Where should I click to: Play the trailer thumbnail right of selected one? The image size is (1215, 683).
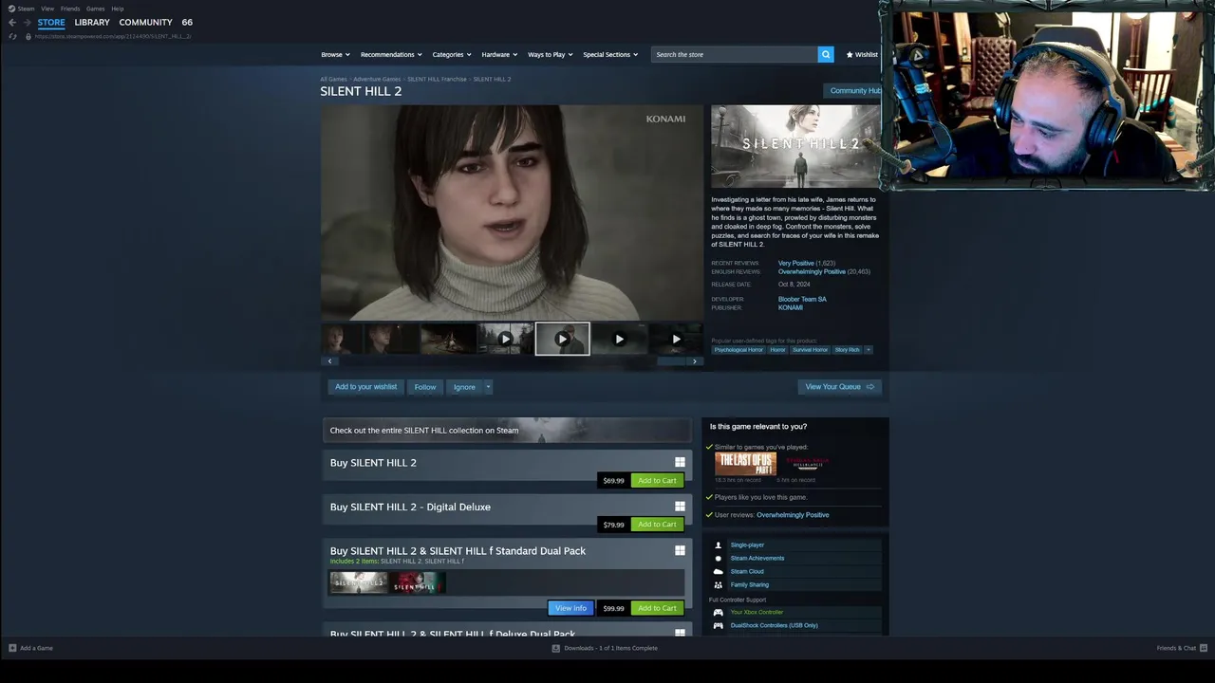(619, 339)
